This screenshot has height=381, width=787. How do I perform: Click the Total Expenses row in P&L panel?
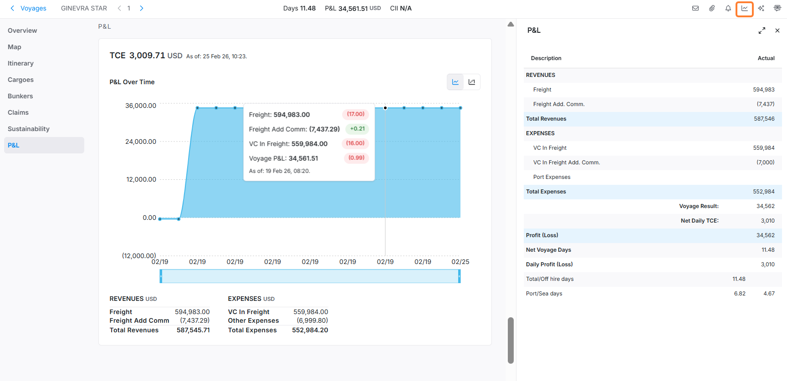click(652, 192)
